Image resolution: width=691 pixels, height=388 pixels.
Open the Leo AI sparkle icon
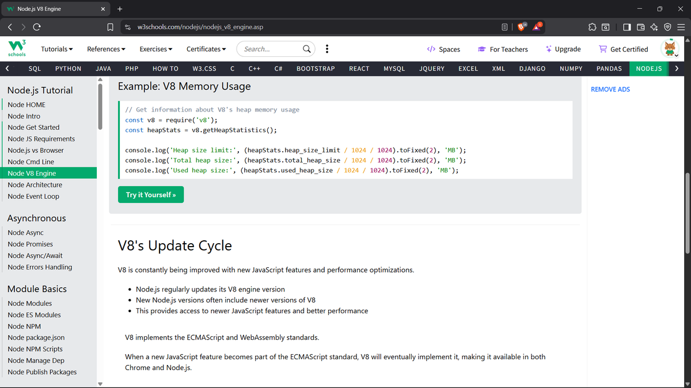click(654, 27)
